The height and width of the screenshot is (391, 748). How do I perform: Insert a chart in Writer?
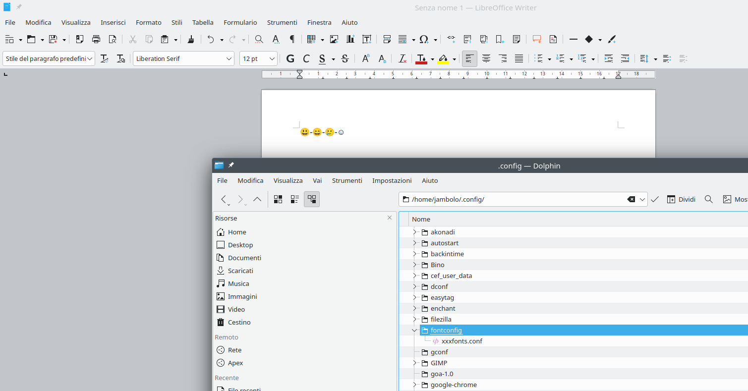point(350,39)
